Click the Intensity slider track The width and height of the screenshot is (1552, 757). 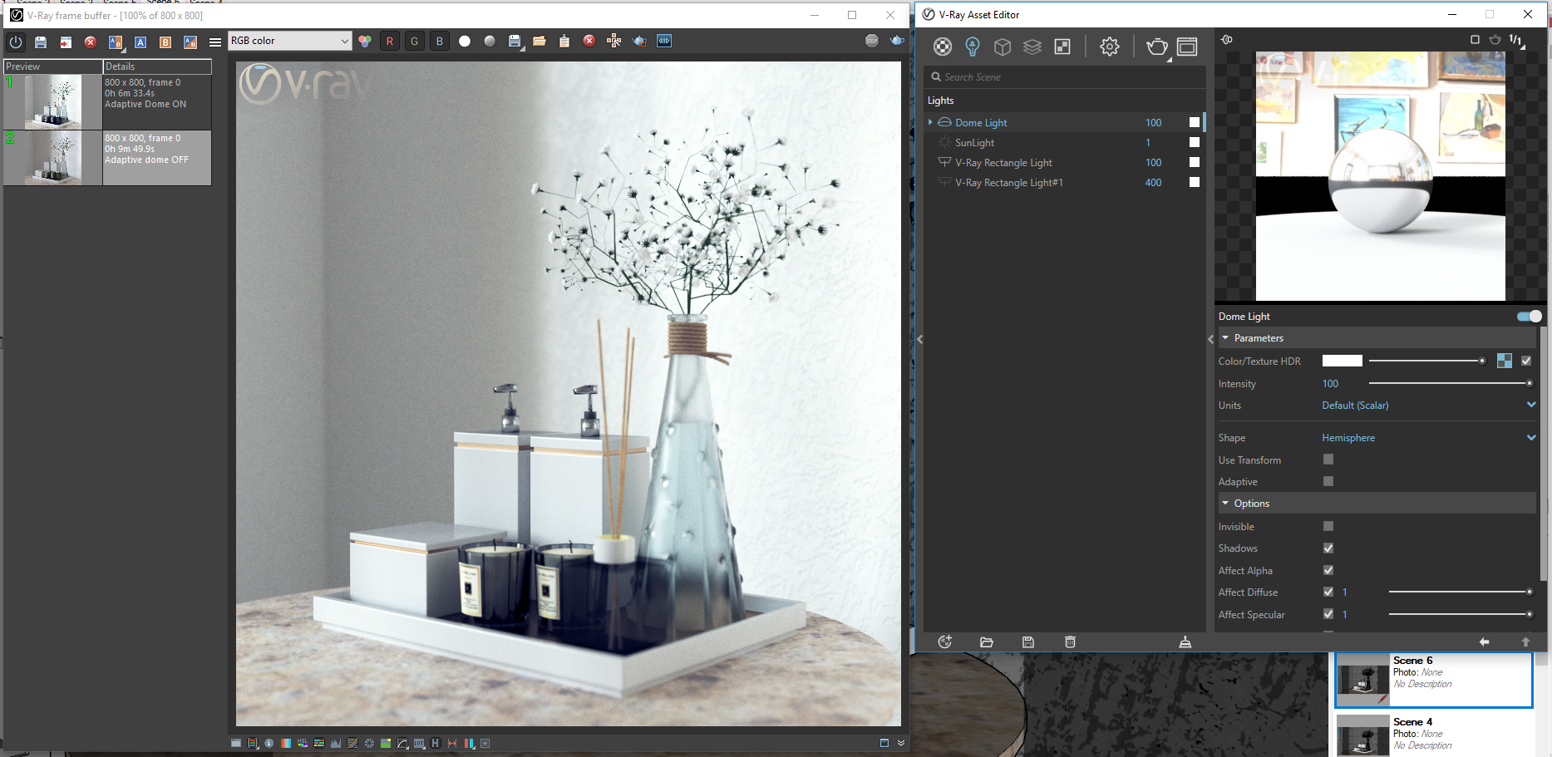(x=1450, y=383)
